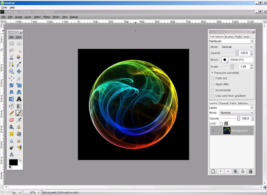Select the Rectangle Select tool
Image resolution: width=267 pixels, height=195 pixels.
tap(12, 44)
